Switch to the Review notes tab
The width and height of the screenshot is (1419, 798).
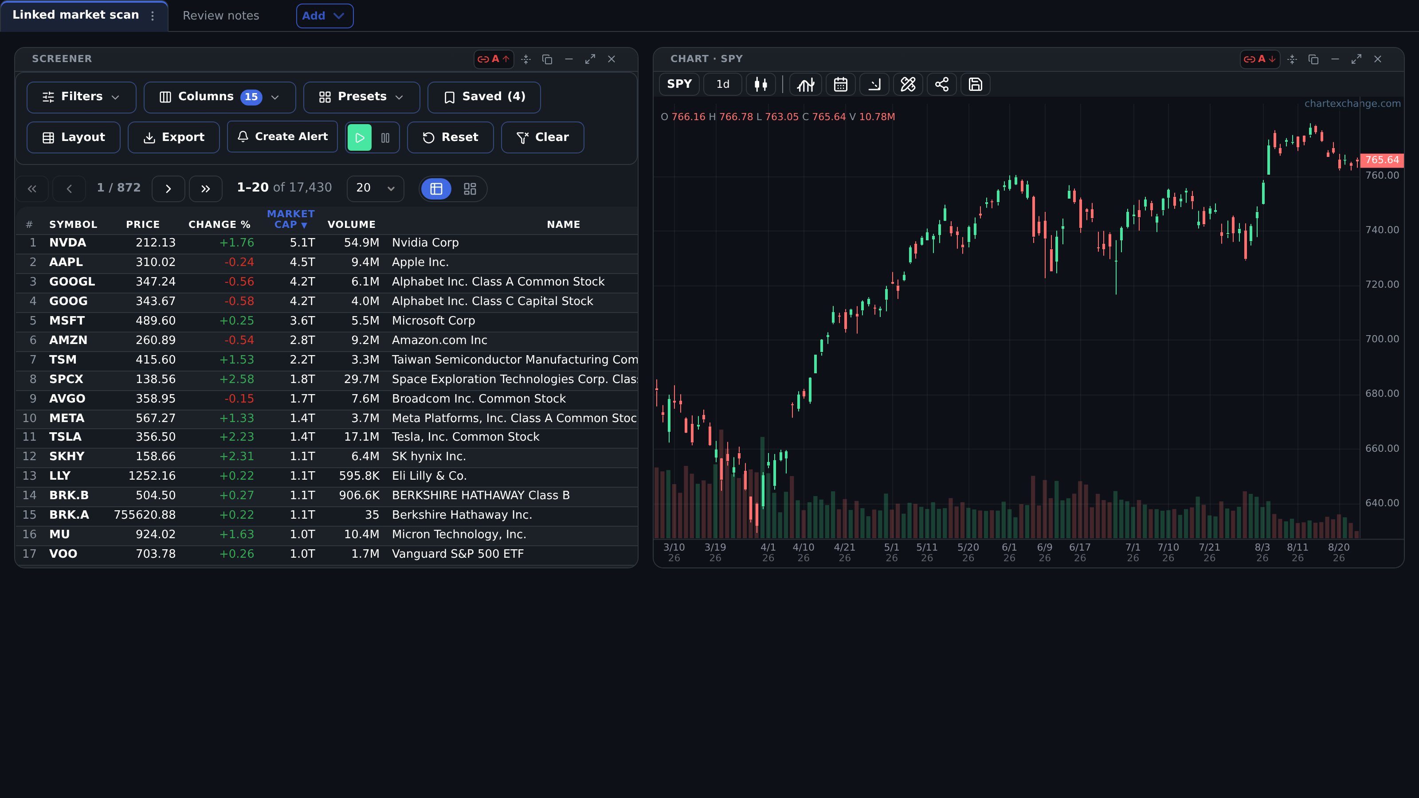click(x=221, y=16)
